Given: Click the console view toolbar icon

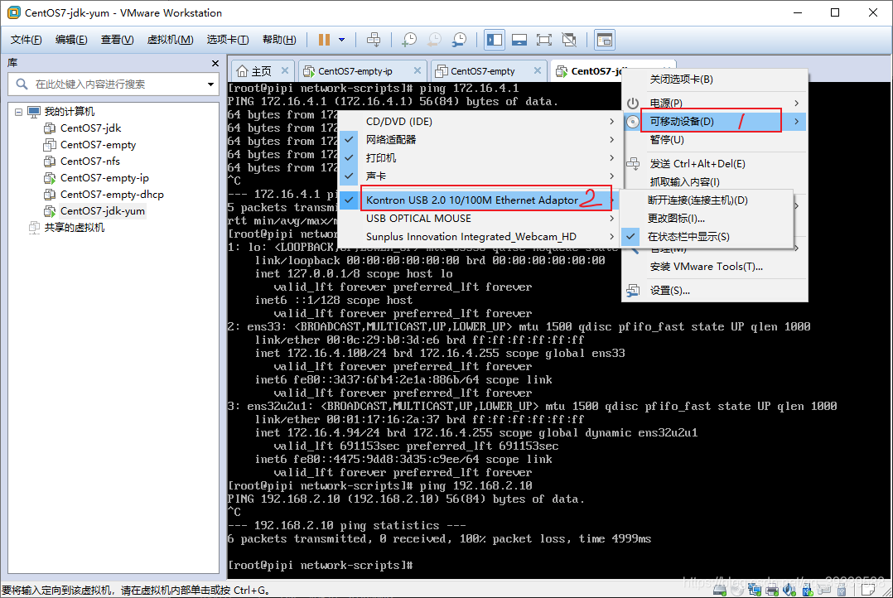Looking at the screenshot, I should (604, 39).
